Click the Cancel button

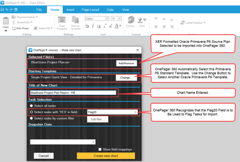point(43,156)
